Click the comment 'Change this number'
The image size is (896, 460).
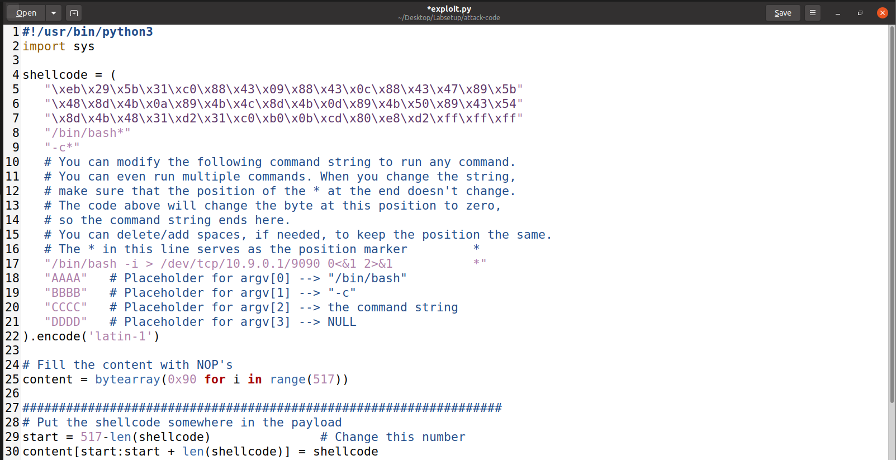[x=393, y=437]
